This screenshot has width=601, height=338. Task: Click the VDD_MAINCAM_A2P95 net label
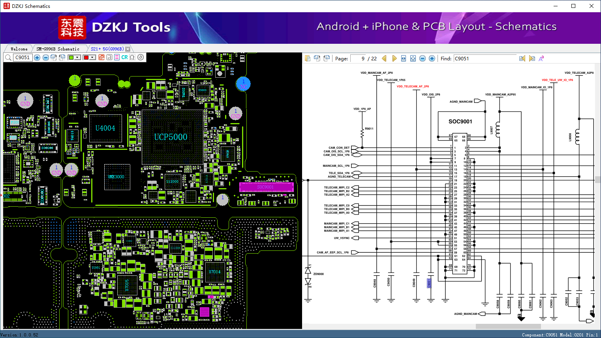[501, 95]
